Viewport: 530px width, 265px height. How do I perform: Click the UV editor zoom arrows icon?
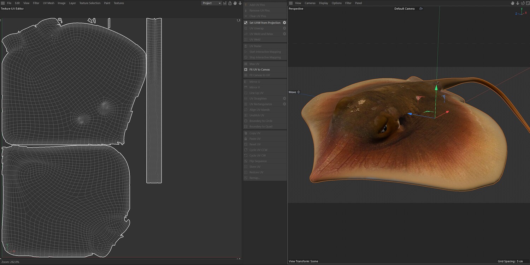point(240,3)
